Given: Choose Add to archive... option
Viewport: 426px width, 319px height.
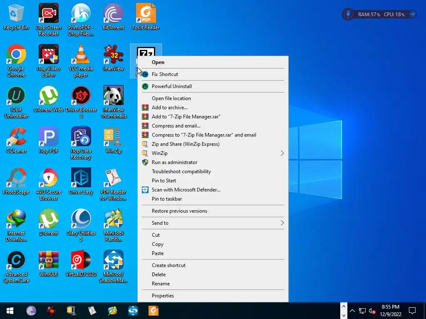Looking at the screenshot, I should [x=213, y=108].
